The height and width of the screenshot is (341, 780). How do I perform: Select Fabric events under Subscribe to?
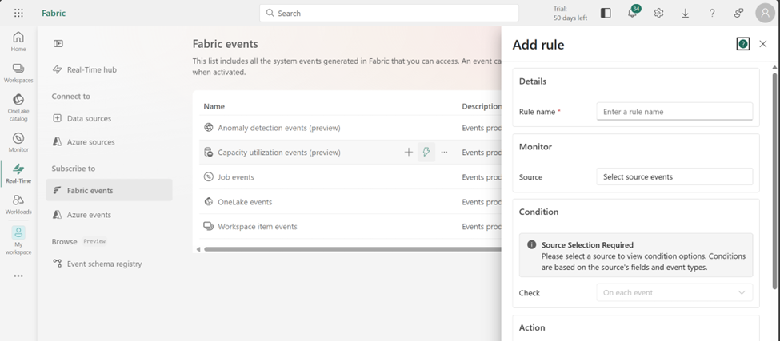tap(109, 190)
